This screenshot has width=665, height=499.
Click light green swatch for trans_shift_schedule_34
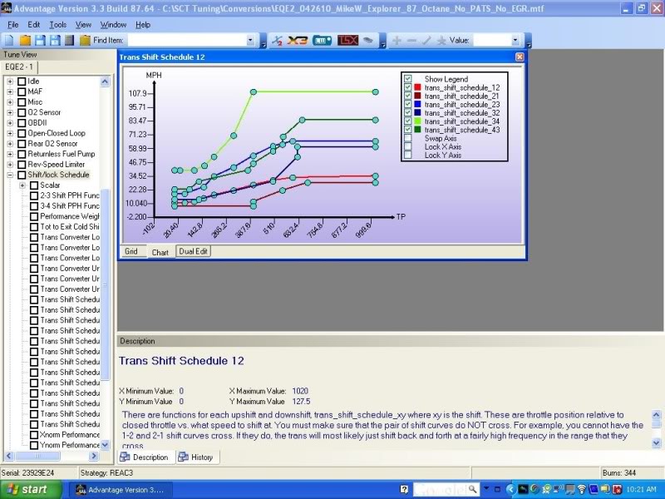pyautogui.click(x=417, y=121)
